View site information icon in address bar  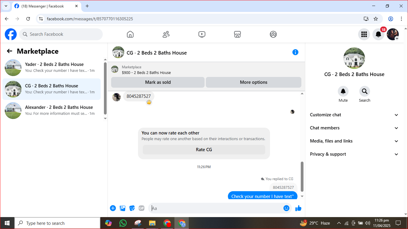point(41,19)
